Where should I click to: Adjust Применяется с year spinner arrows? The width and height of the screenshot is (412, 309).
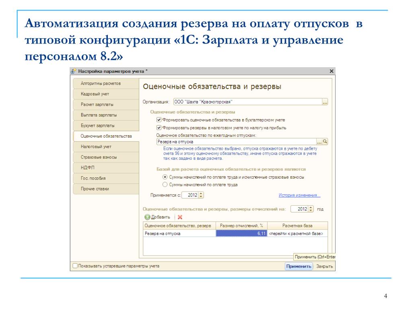(x=201, y=195)
